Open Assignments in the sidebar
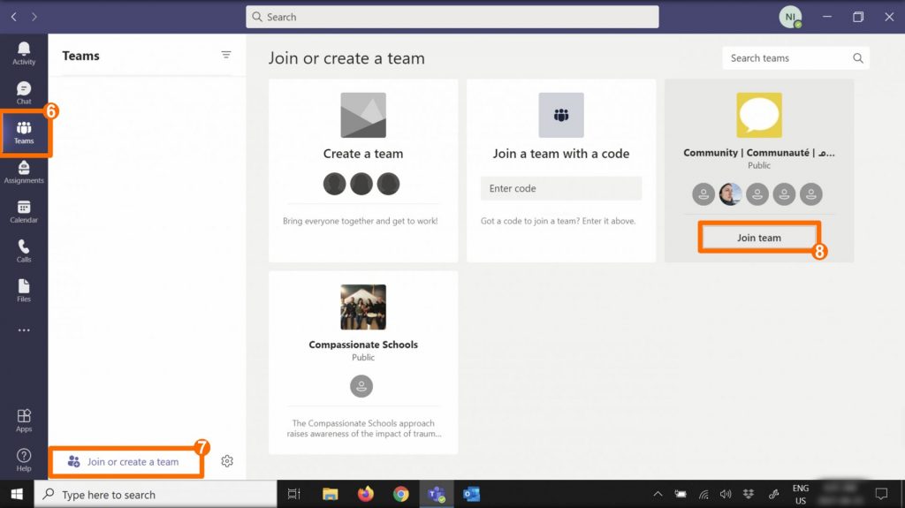The height and width of the screenshot is (508, 905). point(24,172)
